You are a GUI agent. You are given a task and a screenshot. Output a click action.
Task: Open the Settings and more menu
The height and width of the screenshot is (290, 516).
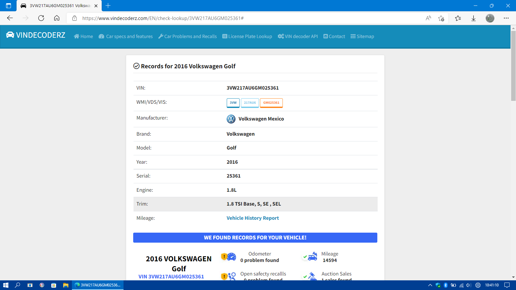506,18
